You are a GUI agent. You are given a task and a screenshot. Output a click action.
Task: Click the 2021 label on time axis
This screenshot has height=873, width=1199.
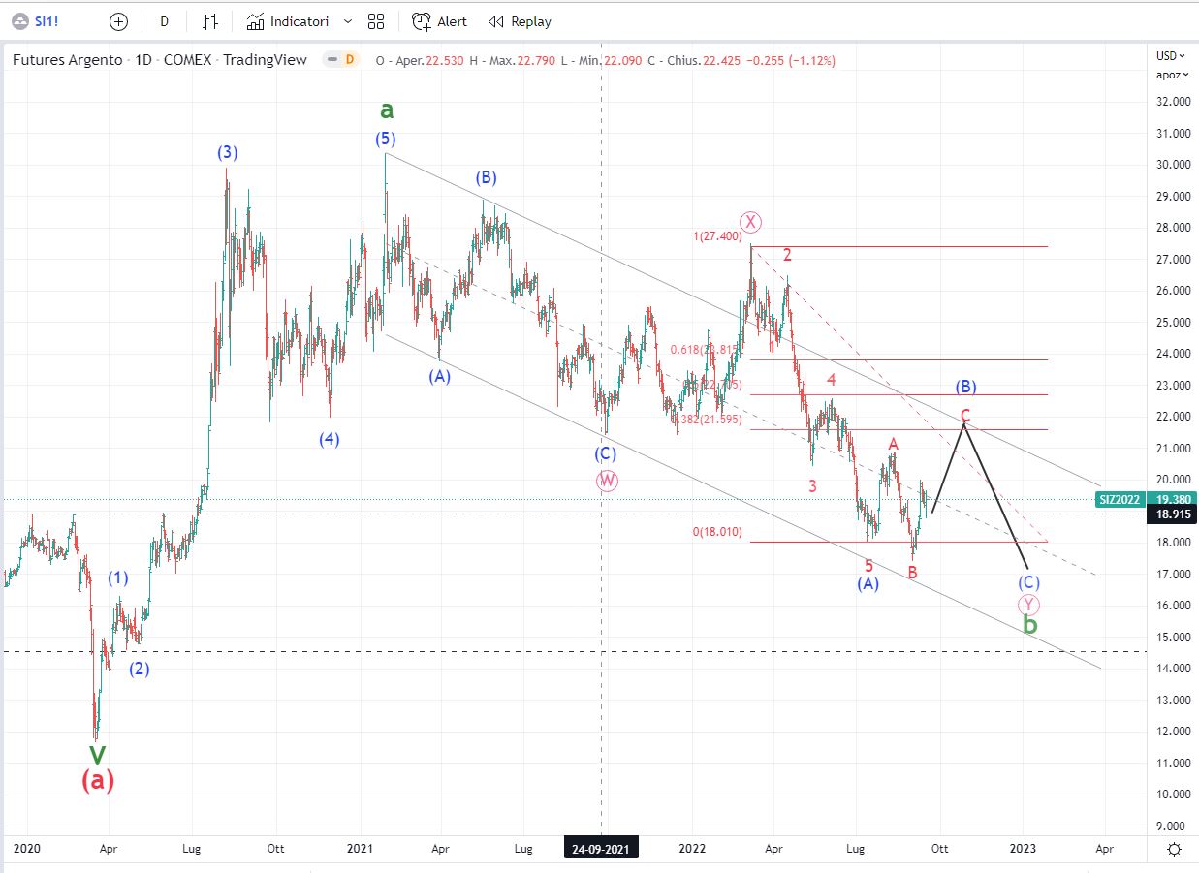361,849
